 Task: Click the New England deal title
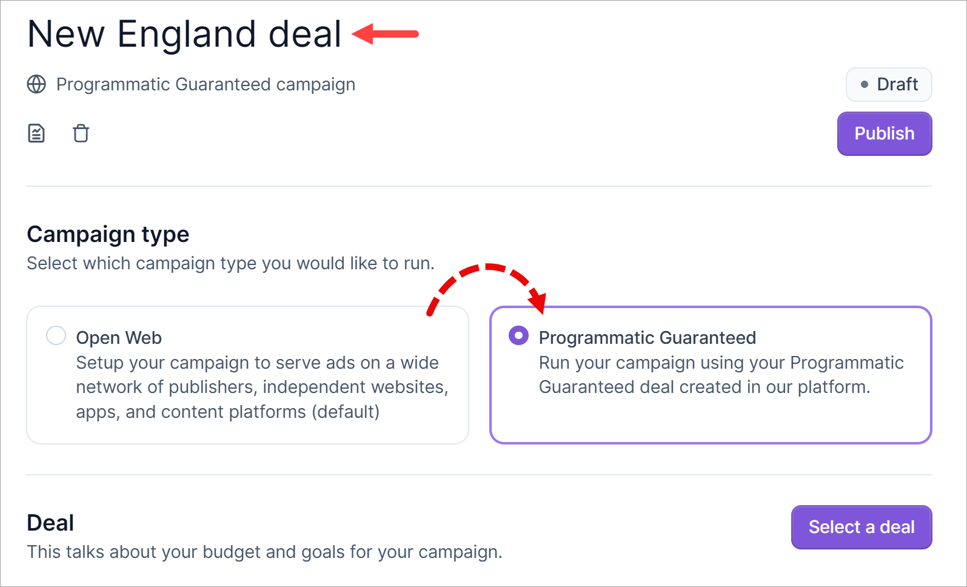(x=184, y=34)
